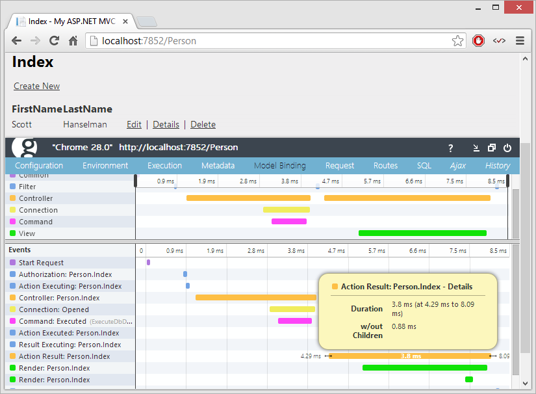Toggle the View category in timeline legend

click(27, 233)
